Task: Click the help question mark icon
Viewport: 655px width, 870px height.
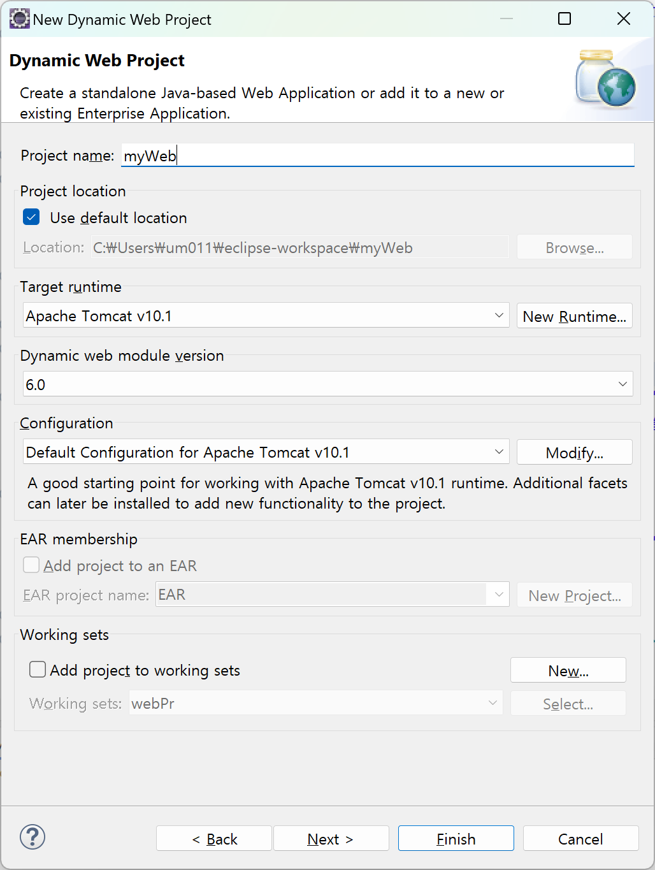Action: tap(32, 837)
